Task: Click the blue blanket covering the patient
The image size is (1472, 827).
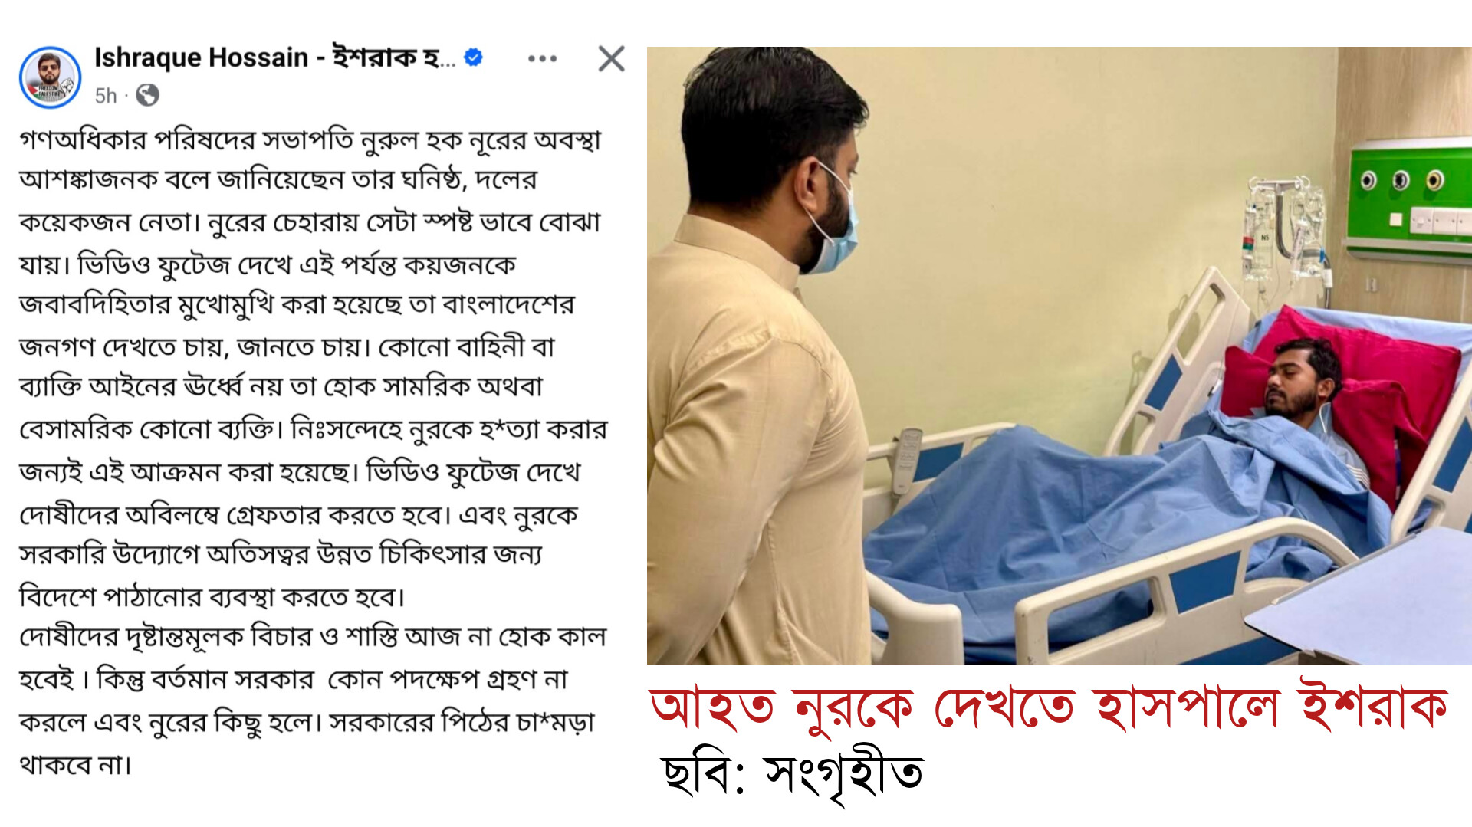Action: [x=1112, y=521]
